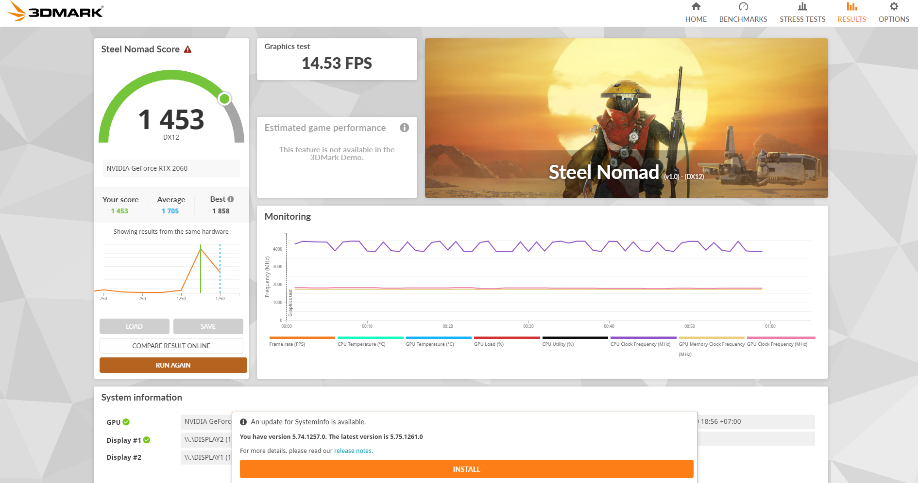
Task: Open Stress Tests chart icon
Action: click(802, 7)
